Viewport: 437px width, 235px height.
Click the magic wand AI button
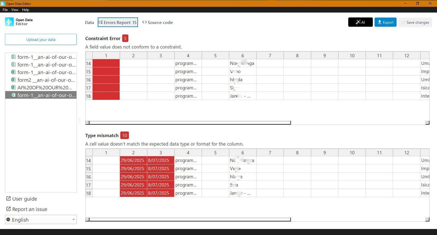point(360,22)
